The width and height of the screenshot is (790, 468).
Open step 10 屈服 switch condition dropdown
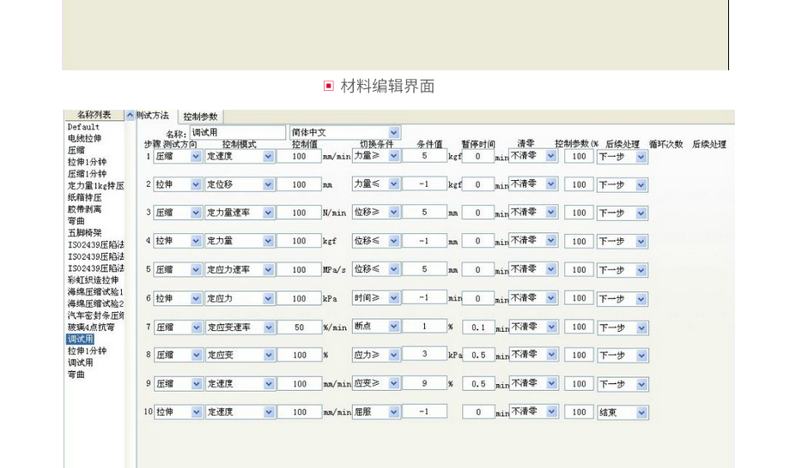(x=394, y=412)
